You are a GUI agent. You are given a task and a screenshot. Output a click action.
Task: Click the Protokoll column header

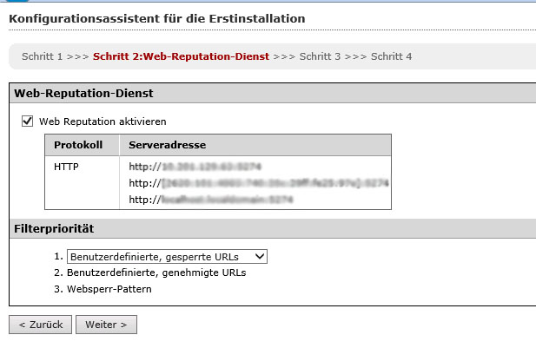pos(78,145)
